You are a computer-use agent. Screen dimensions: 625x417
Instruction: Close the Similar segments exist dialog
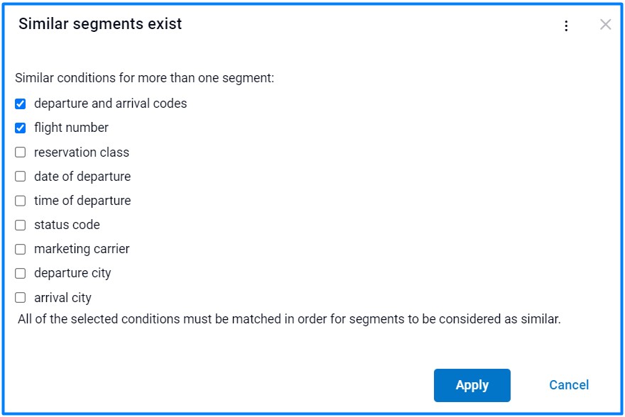tap(605, 25)
